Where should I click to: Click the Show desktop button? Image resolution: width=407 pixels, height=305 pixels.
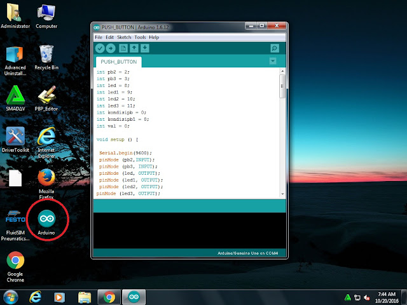[x=404, y=297]
